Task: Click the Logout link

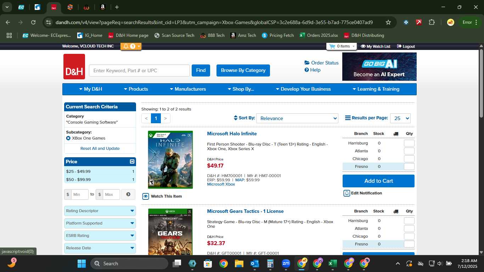Action: click(x=406, y=46)
